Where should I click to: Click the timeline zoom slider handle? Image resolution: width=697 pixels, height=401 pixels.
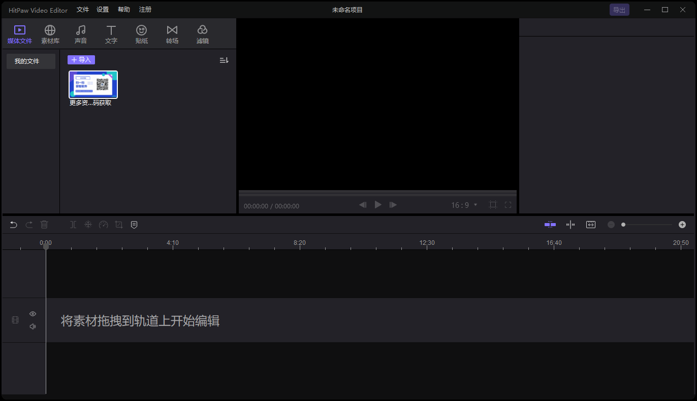point(623,225)
